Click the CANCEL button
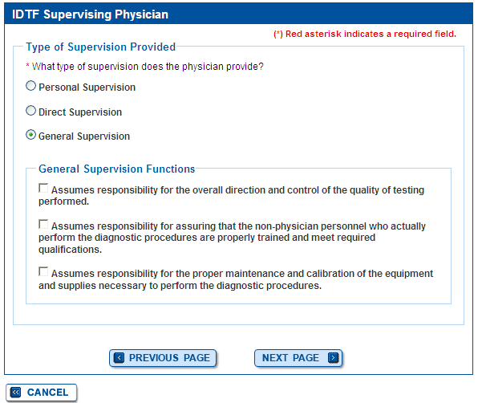478x403 pixels. click(x=41, y=393)
